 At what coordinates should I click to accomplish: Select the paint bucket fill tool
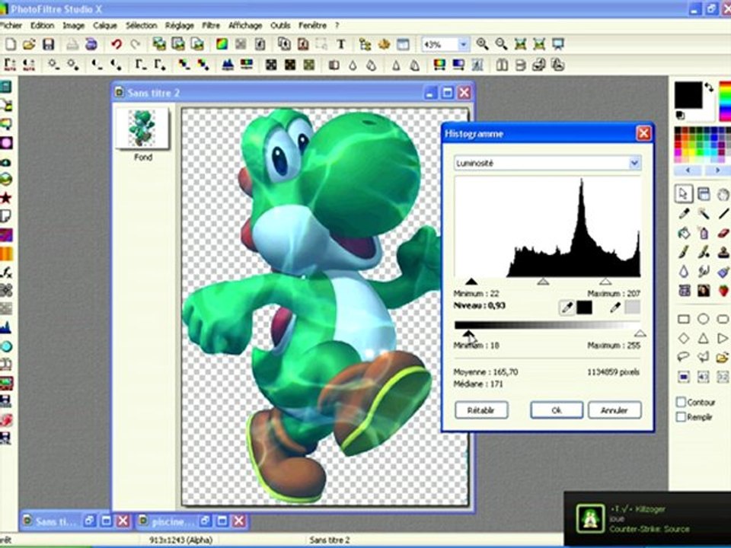pyautogui.click(x=684, y=232)
